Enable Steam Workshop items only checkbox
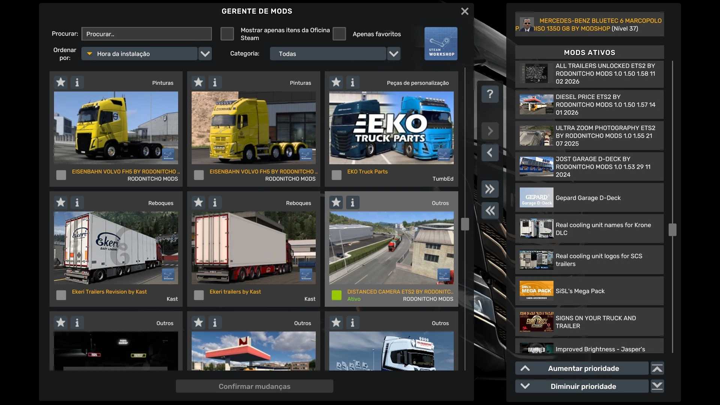Screen dimensions: 720x405 227,34
